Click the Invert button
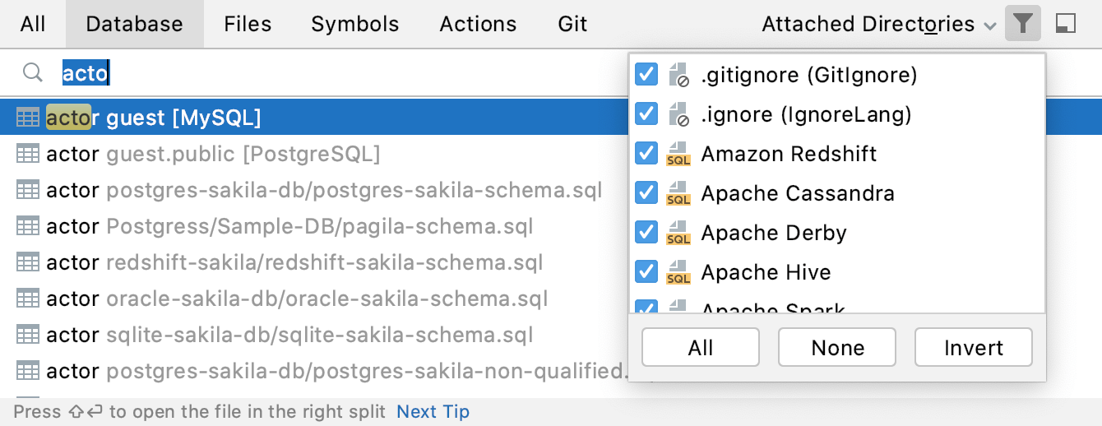The image size is (1102, 426). [973, 347]
